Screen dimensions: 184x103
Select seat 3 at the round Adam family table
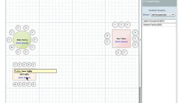point(18,28)
